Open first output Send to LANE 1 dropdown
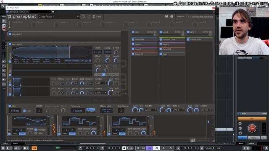Viewport: 269px width, 151px height. click(100, 83)
